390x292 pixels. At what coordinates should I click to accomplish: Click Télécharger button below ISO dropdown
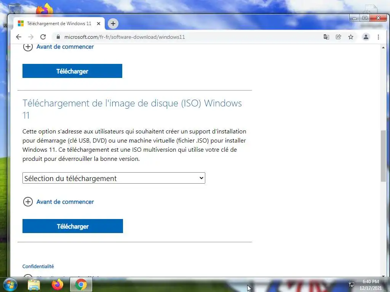(x=73, y=226)
